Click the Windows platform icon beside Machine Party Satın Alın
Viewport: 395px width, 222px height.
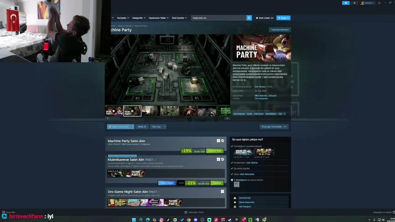(218, 141)
